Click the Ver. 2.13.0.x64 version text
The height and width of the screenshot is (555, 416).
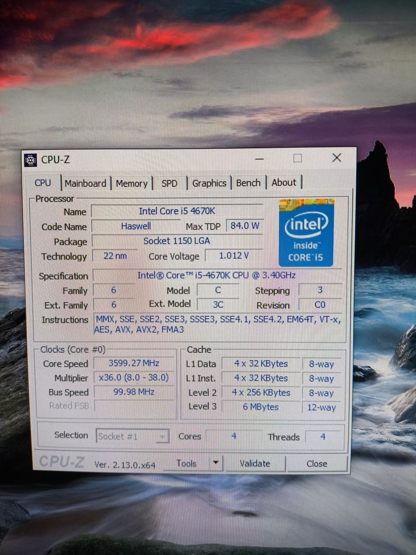point(125,465)
